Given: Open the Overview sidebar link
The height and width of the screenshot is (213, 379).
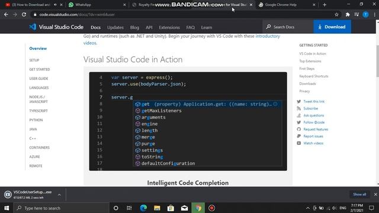Looking at the screenshot, I should point(38,49).
